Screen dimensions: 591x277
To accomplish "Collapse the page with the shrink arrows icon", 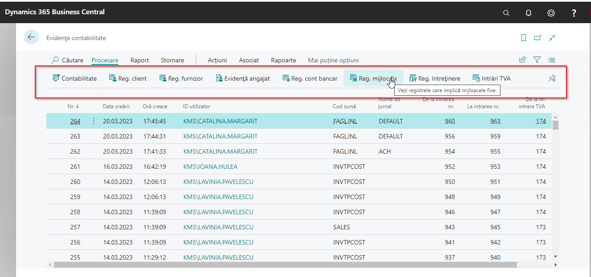I will tap(553, 38).
